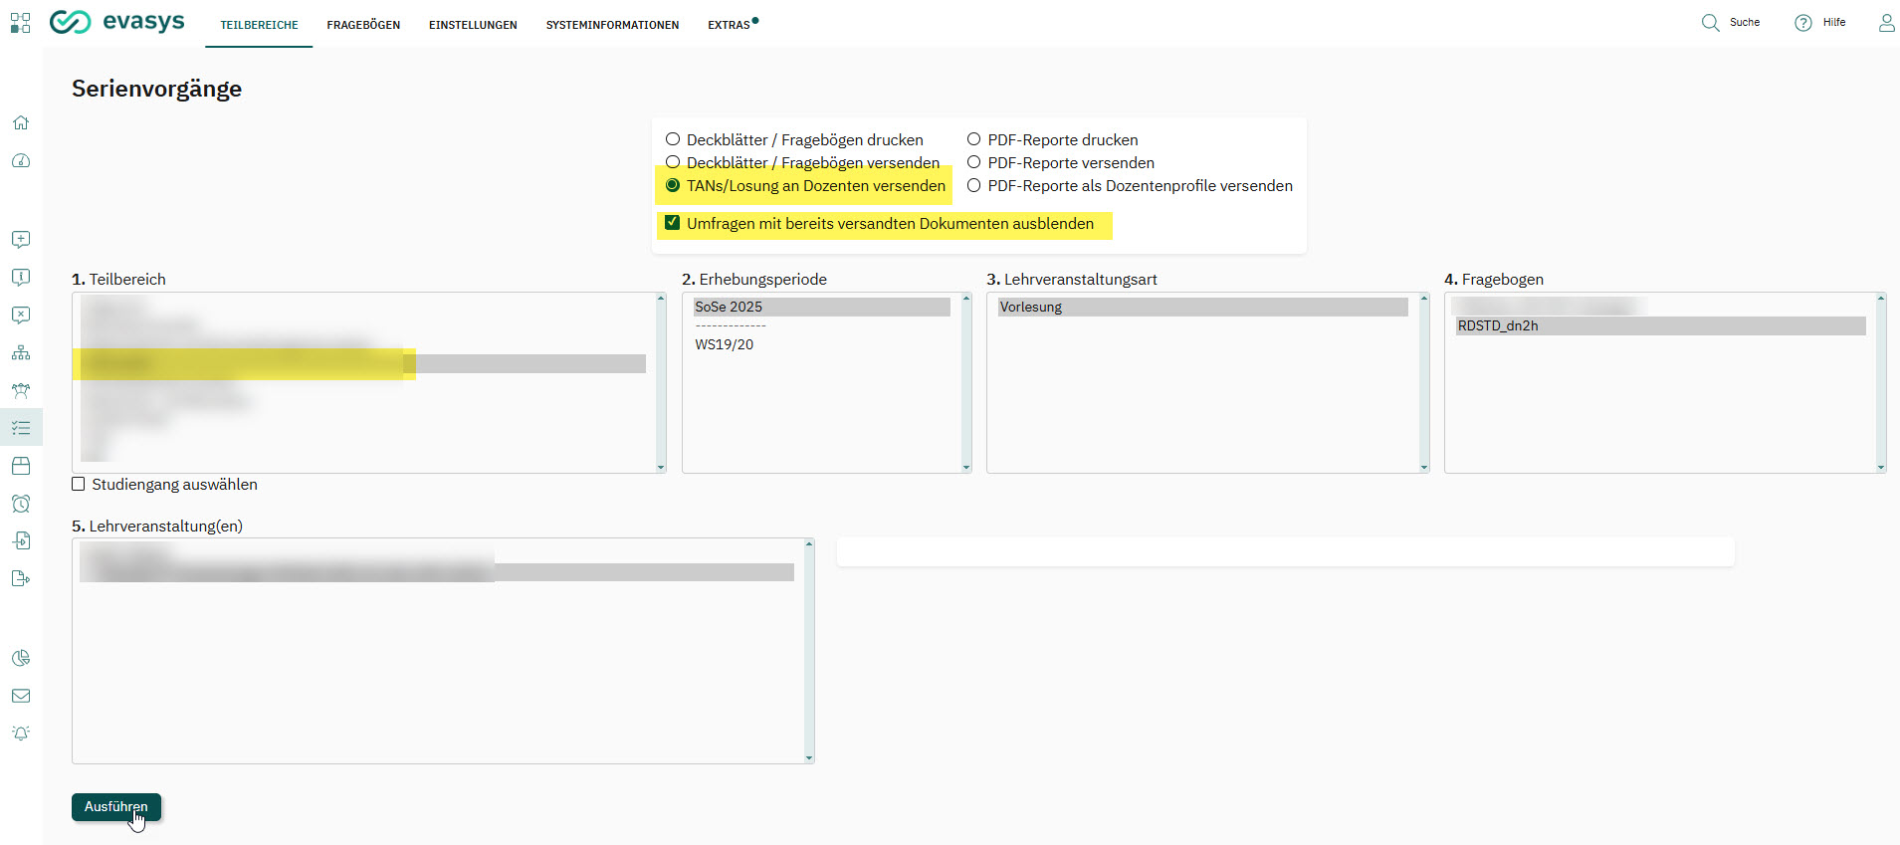Click up arrow of Fragebogen list scrollbar
The height and width of the screenshot is (845, 1900).
coord(1881,299)
